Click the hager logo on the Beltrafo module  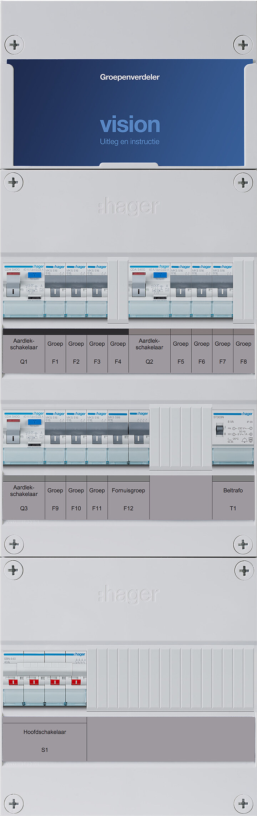tap(247, 414)
